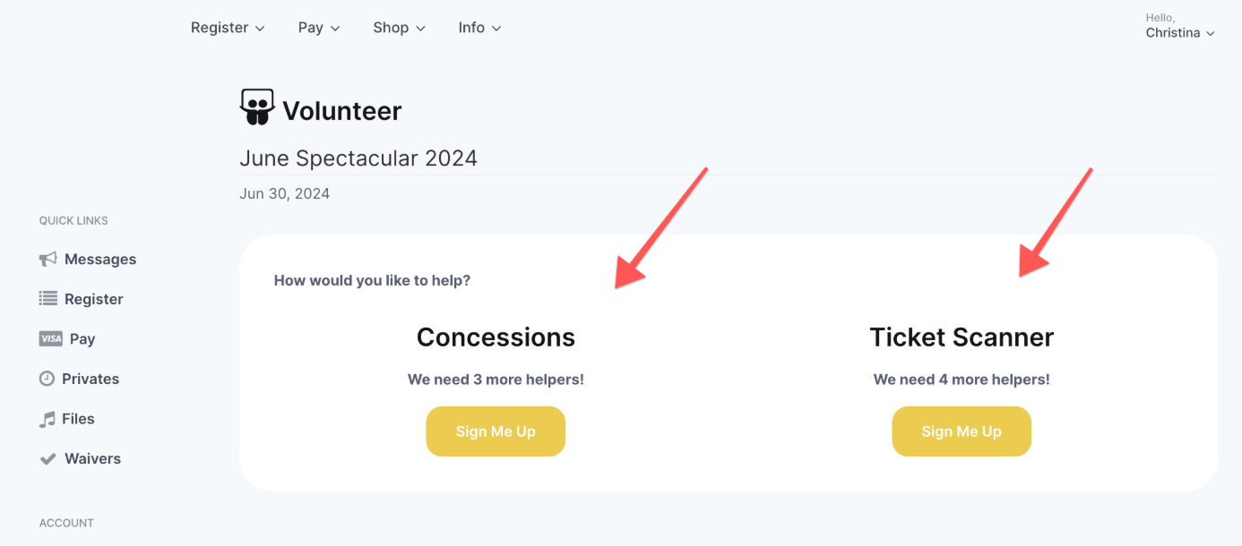Go to Messages in Quick Links
This screenshot has width=1242, height=546.
pos(100,260)
